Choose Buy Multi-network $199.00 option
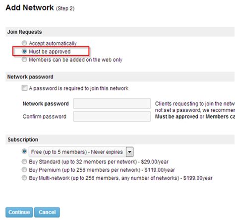This screenshot has height=220, width=235. [24, 178]
